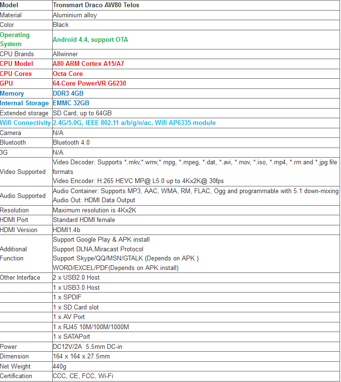The height and width of the screenshot is (382, 341).
Task: Click the 'Allwinner' CPU brand value
Action: coord(65,54)
